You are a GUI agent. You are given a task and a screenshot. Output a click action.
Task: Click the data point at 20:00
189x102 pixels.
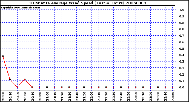click(x=3, y=56)
